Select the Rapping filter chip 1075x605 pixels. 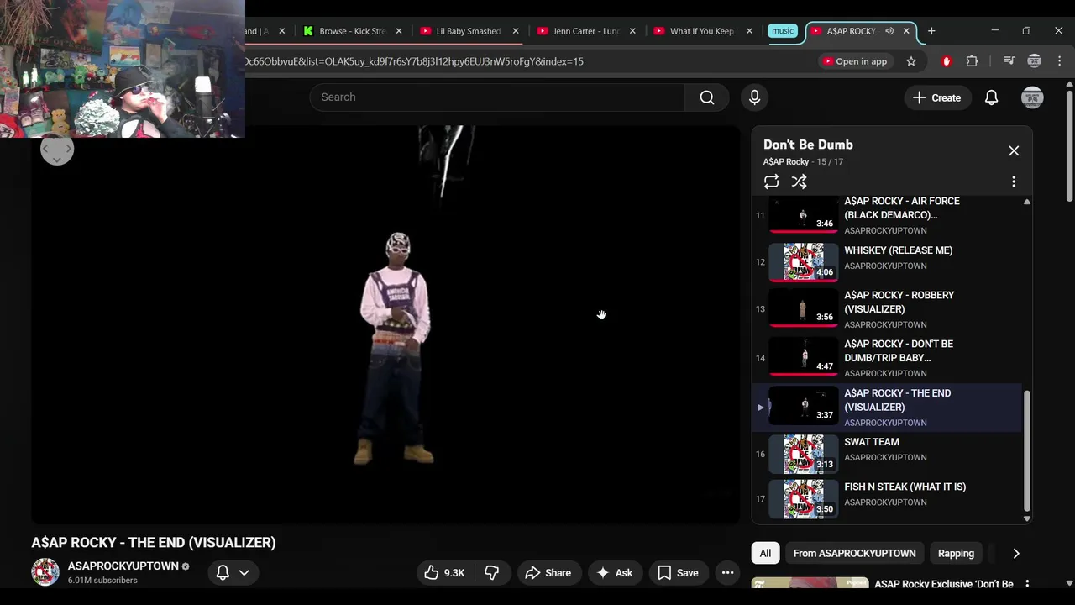(x=956, y=553)
